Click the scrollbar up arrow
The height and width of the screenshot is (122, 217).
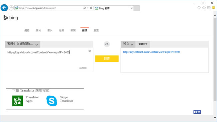coord(215,15)
